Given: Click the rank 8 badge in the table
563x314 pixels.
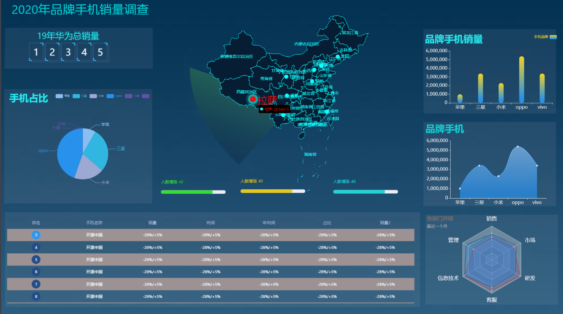Looking at the screenshot, I should [x=36, y=297].
